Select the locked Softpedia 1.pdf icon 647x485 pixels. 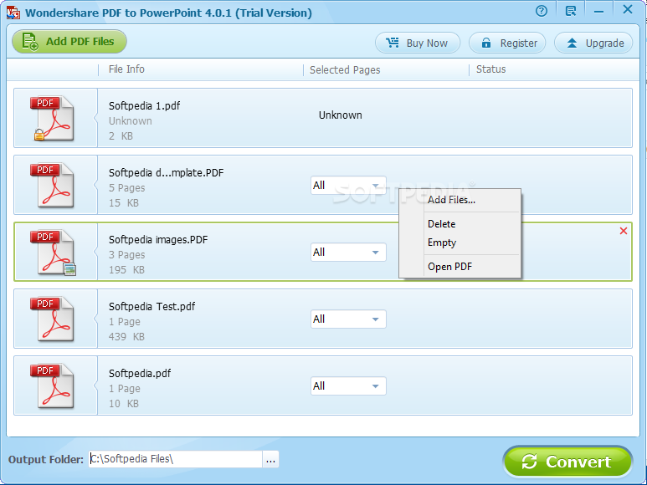coord(52,118)
